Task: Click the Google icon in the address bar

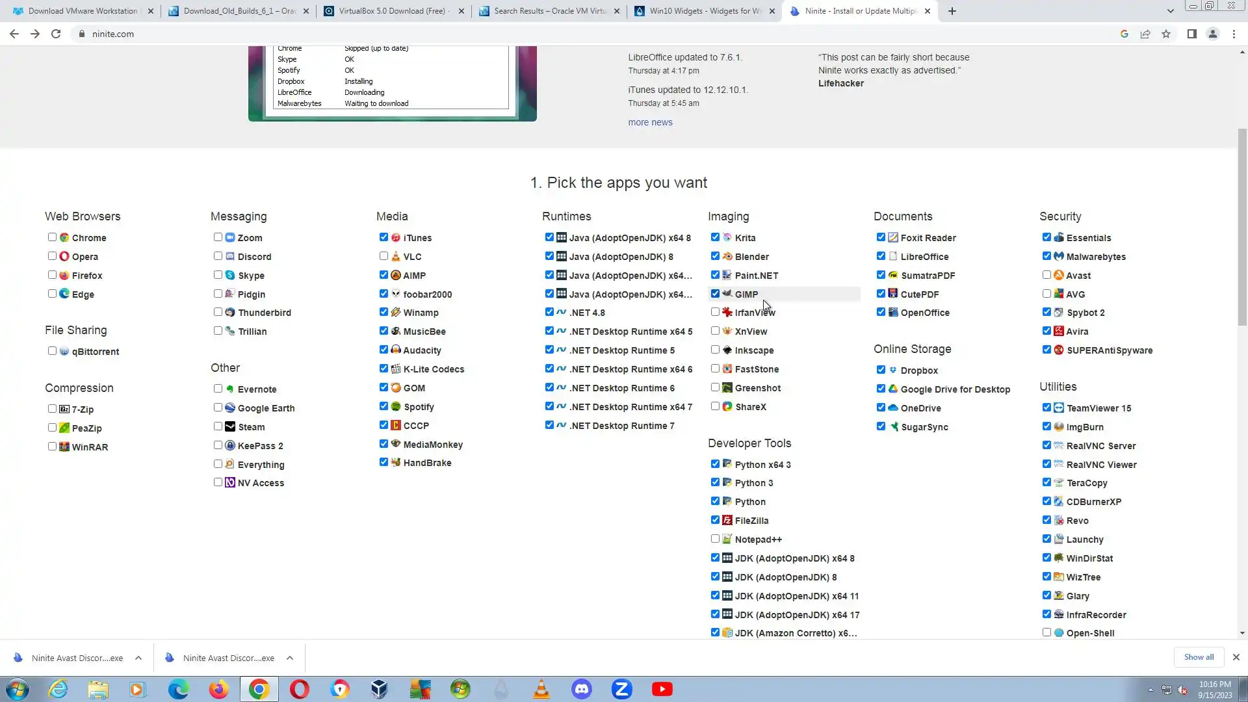Action: [1124, 34]
